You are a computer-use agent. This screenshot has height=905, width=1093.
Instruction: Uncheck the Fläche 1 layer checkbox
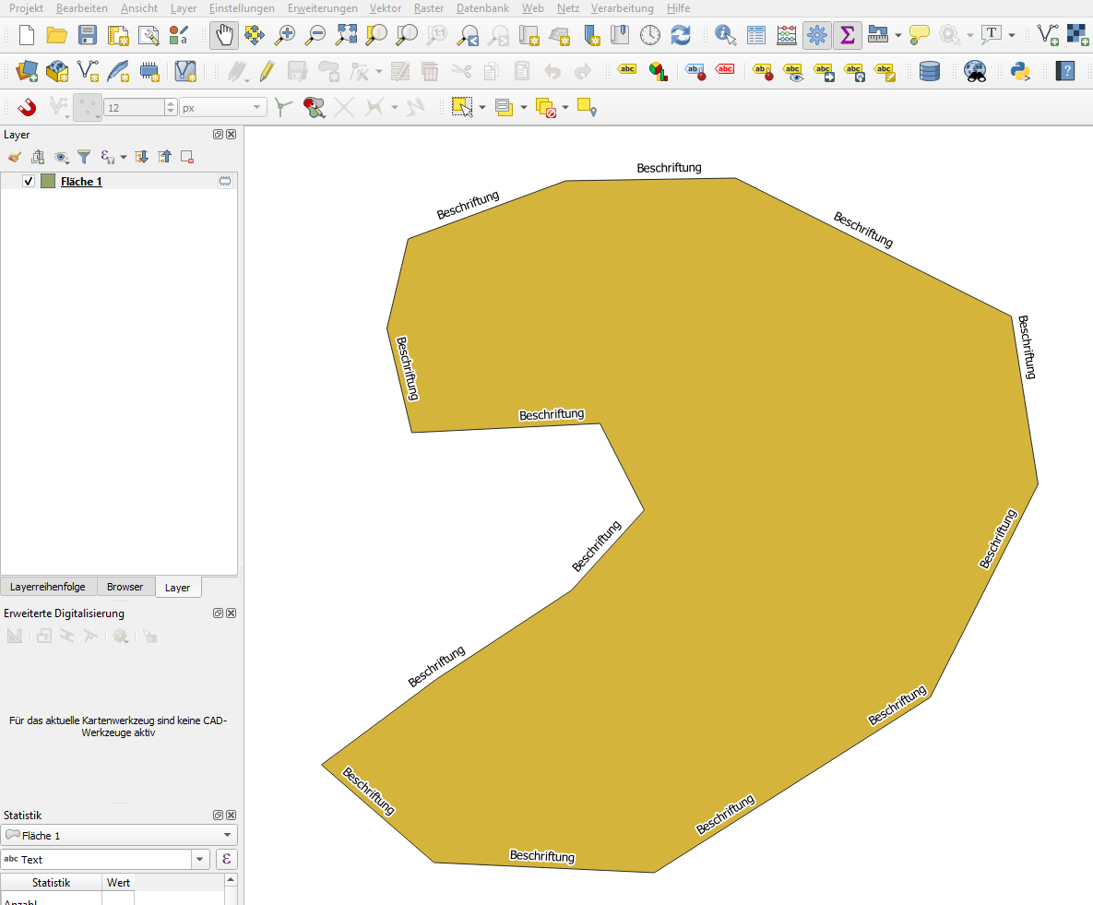[29, 182]
